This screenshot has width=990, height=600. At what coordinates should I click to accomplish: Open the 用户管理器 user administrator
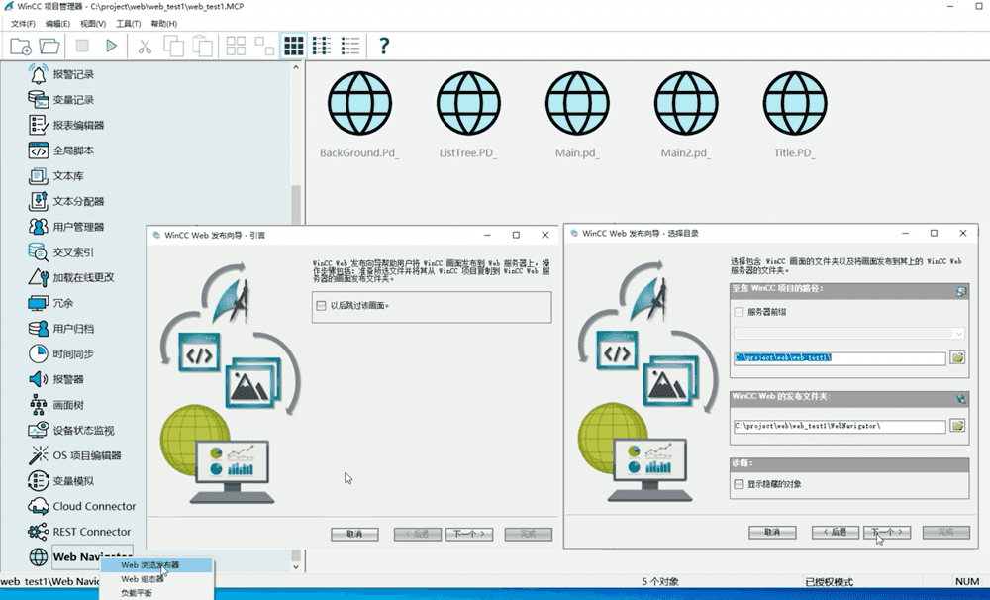(x=78, y=227)
